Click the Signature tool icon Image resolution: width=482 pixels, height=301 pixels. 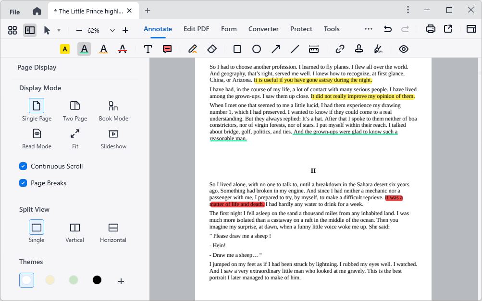378,48
